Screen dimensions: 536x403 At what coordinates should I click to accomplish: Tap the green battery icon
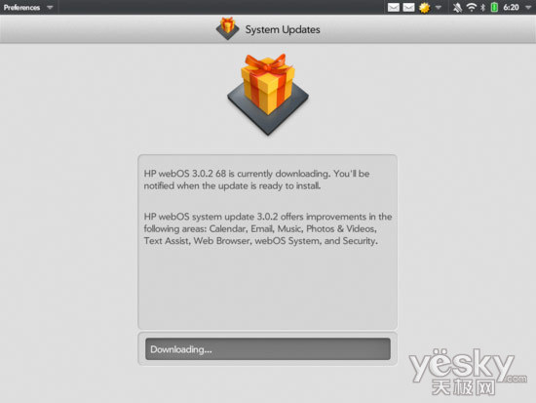(494, 7)
